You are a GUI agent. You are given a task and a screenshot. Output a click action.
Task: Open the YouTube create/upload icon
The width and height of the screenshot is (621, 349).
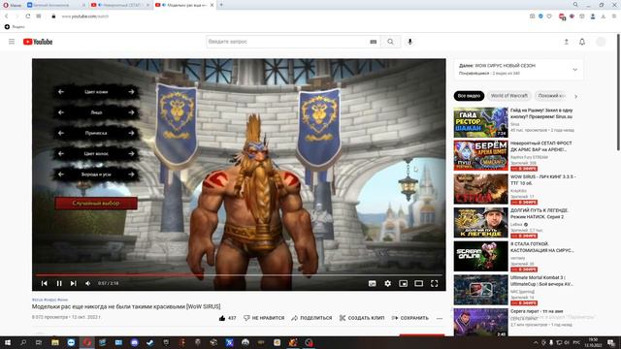click(567, 42)
